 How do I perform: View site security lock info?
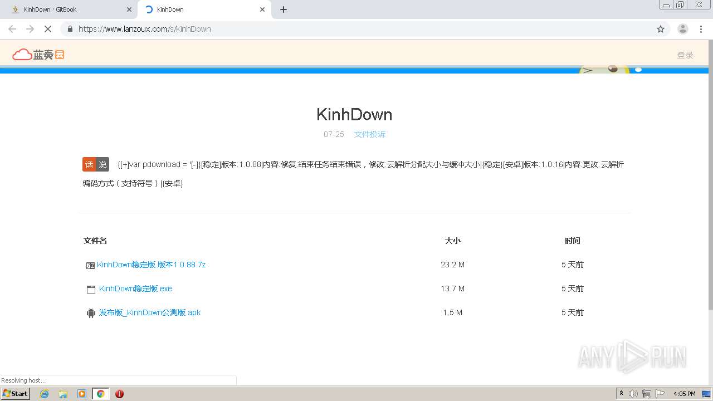tap(70, 29)
